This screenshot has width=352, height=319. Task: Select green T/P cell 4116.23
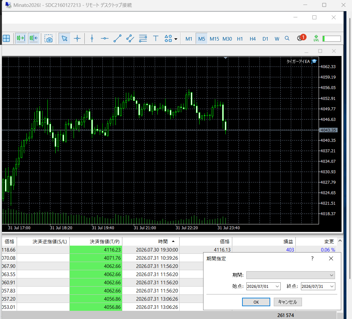click(x=96, y=250)
